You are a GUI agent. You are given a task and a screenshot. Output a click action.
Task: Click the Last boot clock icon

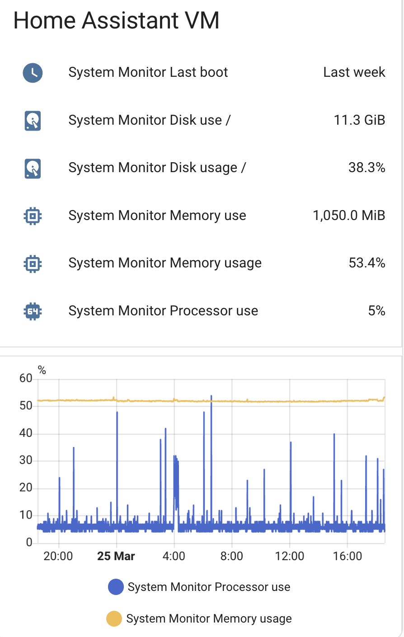tap(33, 73)
